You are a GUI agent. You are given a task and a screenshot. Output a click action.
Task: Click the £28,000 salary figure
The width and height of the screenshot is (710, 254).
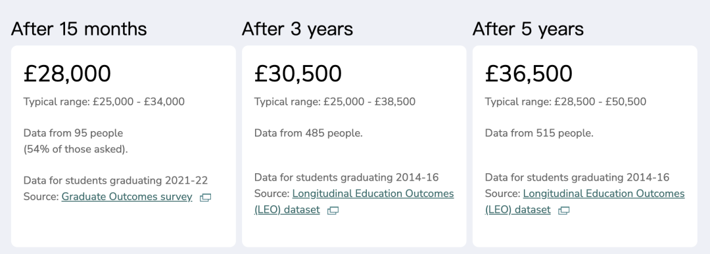[x=68, y=74]
